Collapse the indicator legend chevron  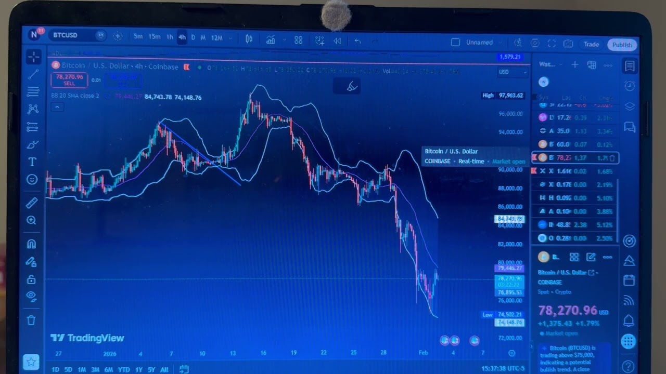[x=57, y=107]
